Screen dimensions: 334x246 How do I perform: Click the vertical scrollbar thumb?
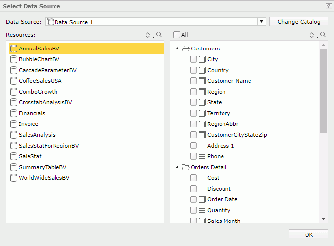click(323, 91)
